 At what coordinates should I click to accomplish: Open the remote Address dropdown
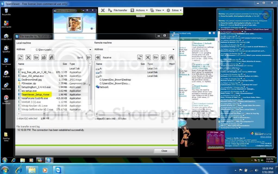coord(173,49)
